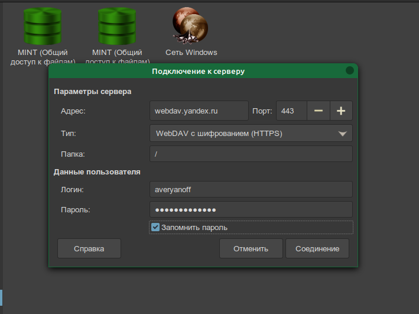
Task: Click the Порт field showing 443
Action: tap(291, 111)
